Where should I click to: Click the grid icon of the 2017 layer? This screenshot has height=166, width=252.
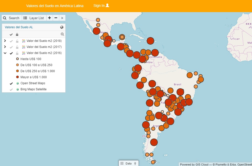[x=24, y=47]
